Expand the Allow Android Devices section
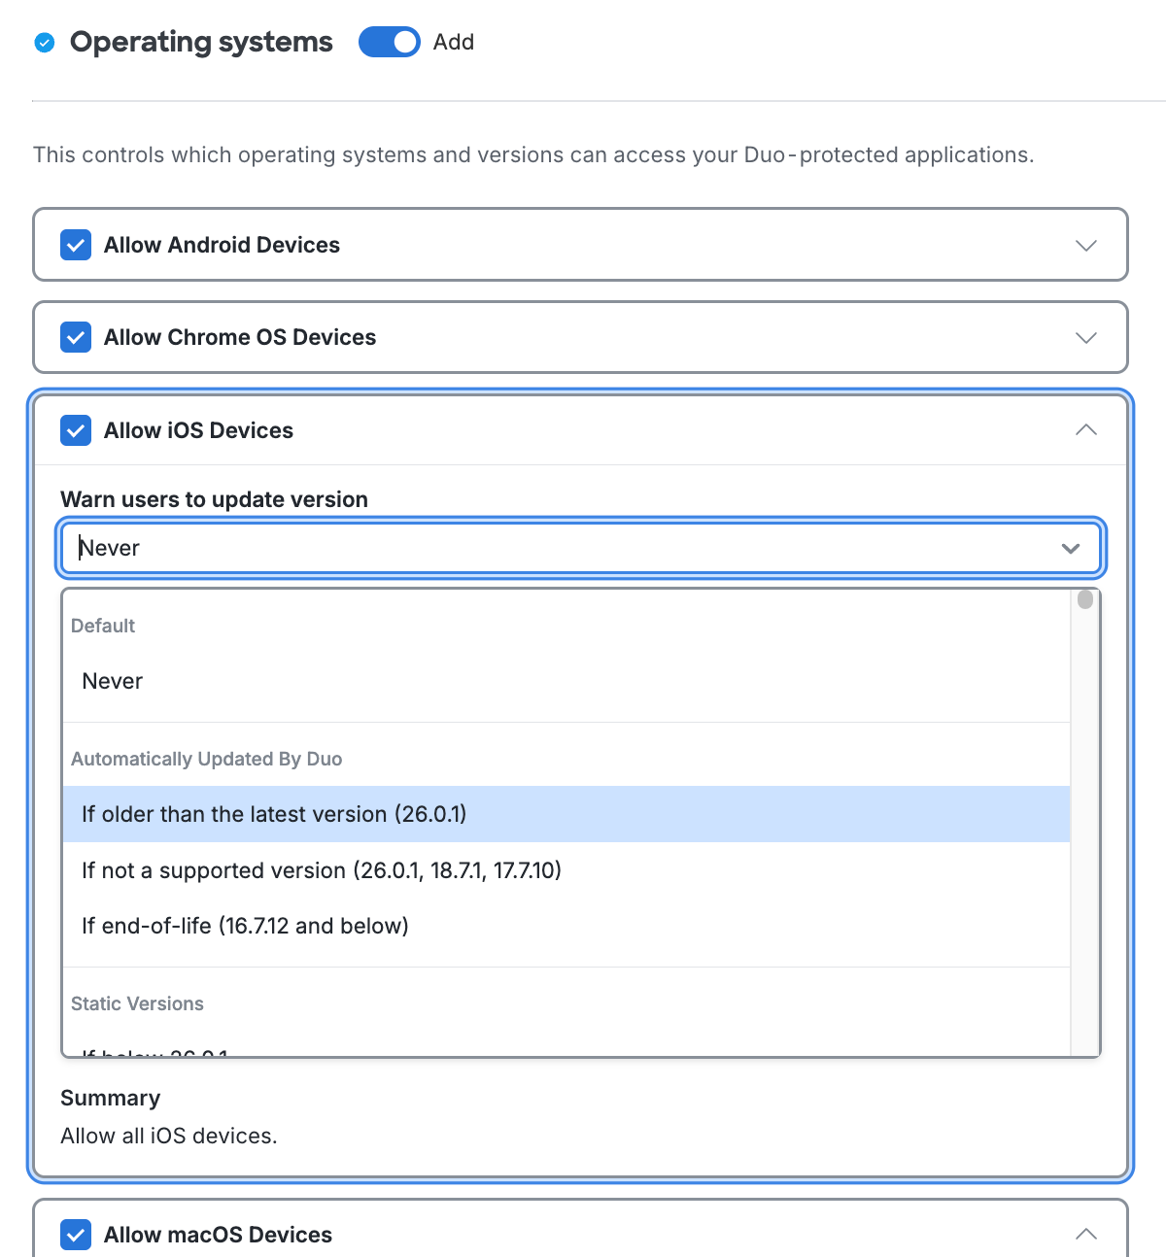The height and width of the screenshot is (1257, 1166). tap(1085, 246)
